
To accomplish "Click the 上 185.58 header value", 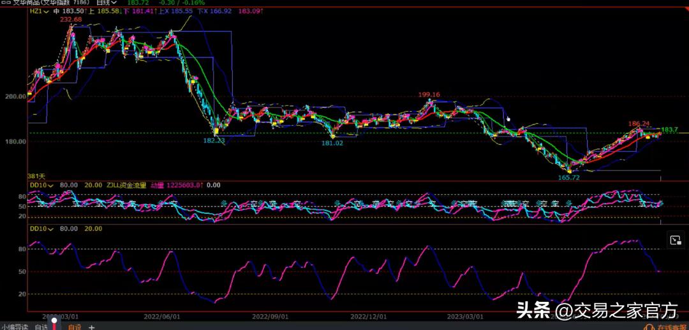I will tap(105, 11).
